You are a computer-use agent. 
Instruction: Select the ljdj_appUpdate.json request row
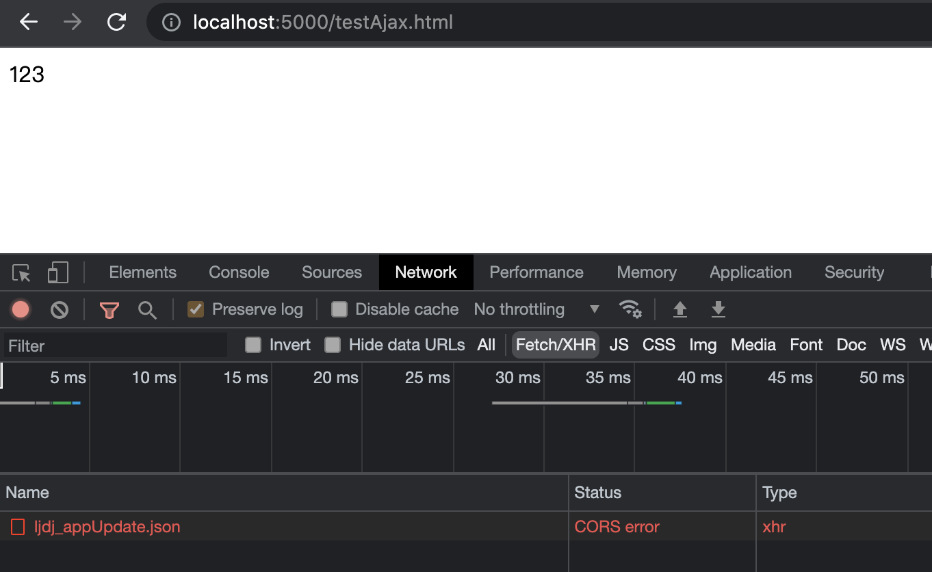tap(466, 527)
